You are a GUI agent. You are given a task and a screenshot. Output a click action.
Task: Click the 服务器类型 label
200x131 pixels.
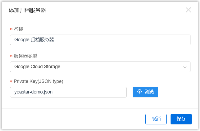click(25, 56)
